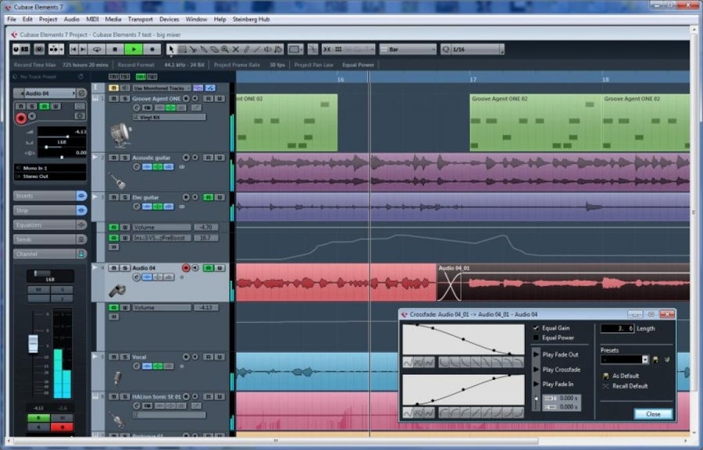Open the Project menu

pos(48,19)
